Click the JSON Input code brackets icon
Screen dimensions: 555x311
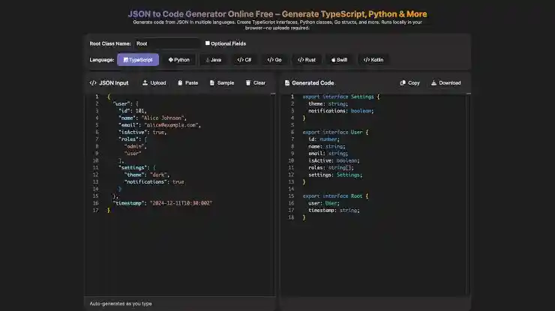(x=93, y=82)
